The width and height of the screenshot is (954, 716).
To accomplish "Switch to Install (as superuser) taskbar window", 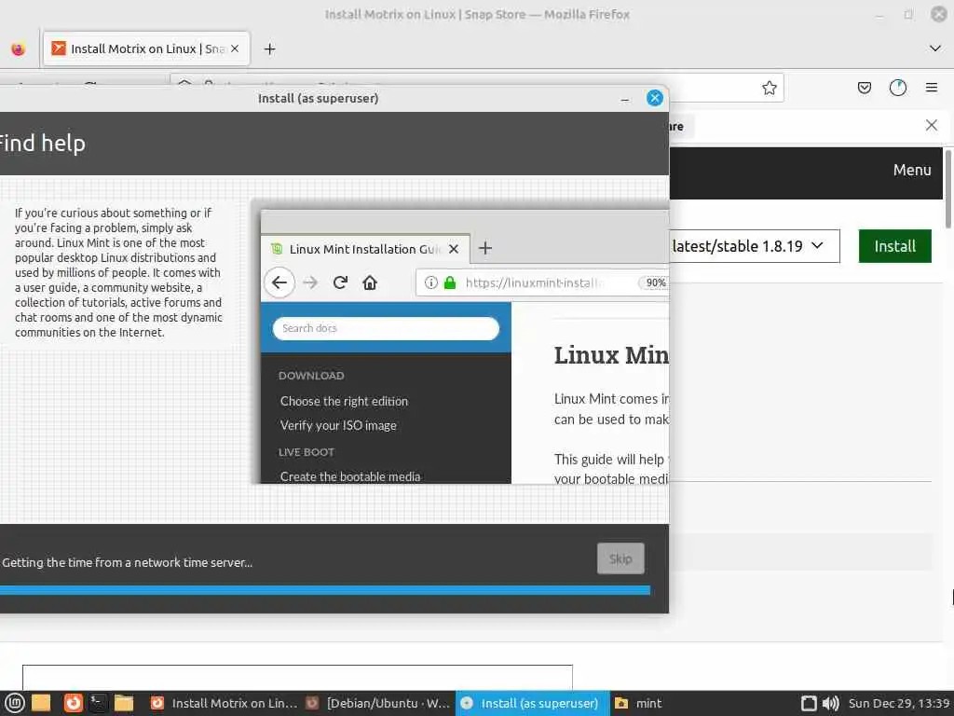I will tap(532, 703).
